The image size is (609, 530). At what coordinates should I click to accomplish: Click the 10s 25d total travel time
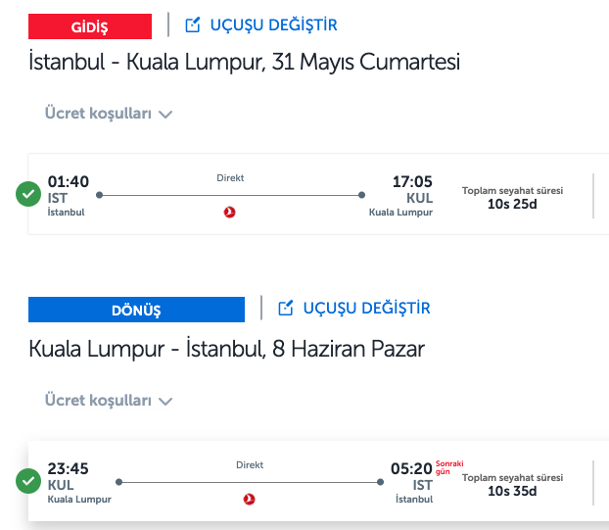[x=512, y=204]
